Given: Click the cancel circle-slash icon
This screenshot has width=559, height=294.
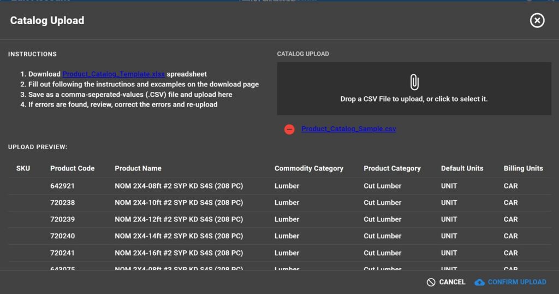Looking at the screenshot, I should click(x=431, y=282).
